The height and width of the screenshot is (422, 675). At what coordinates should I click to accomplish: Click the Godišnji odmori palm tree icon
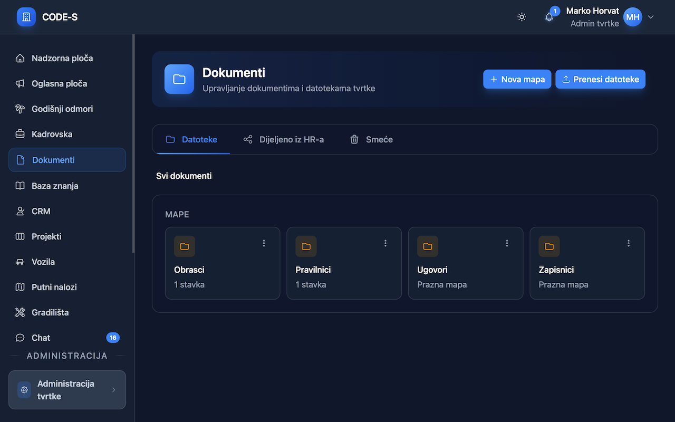pos(20,109)
